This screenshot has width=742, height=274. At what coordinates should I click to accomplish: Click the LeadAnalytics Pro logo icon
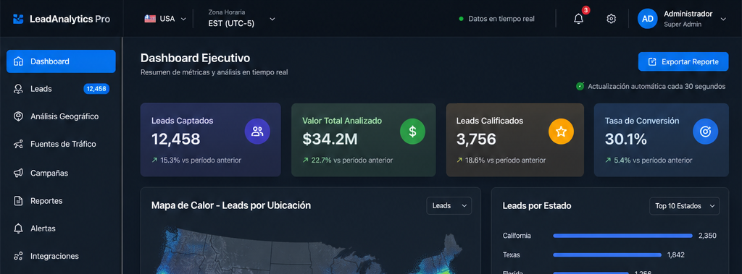click(x=18, y=19)
